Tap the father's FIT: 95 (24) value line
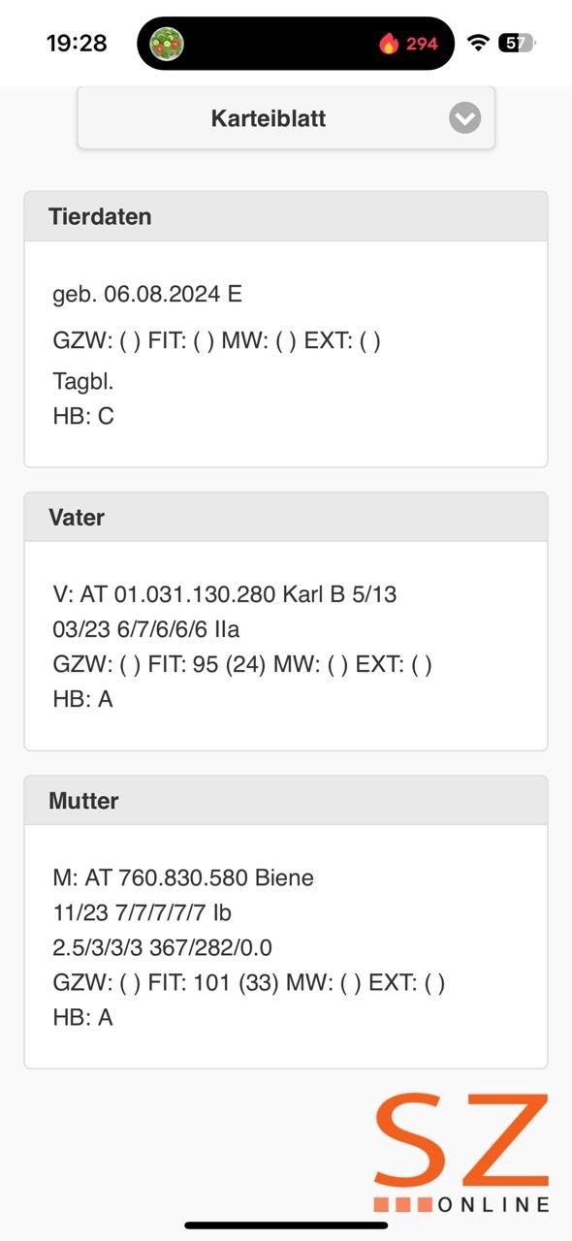The width and height of the screenshot is (572, 1241). point(242,664)
